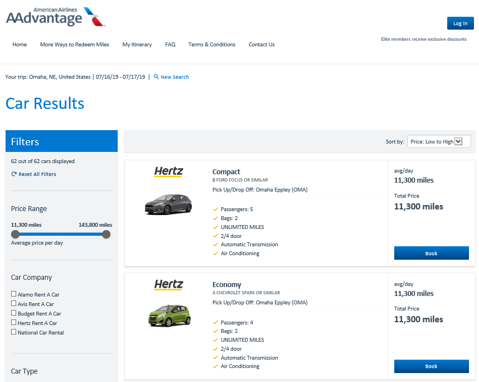Click the 'A CHEVROLET SPARK OR SIMILAR' text
The image size is (479, 382).
coord(246,293)
